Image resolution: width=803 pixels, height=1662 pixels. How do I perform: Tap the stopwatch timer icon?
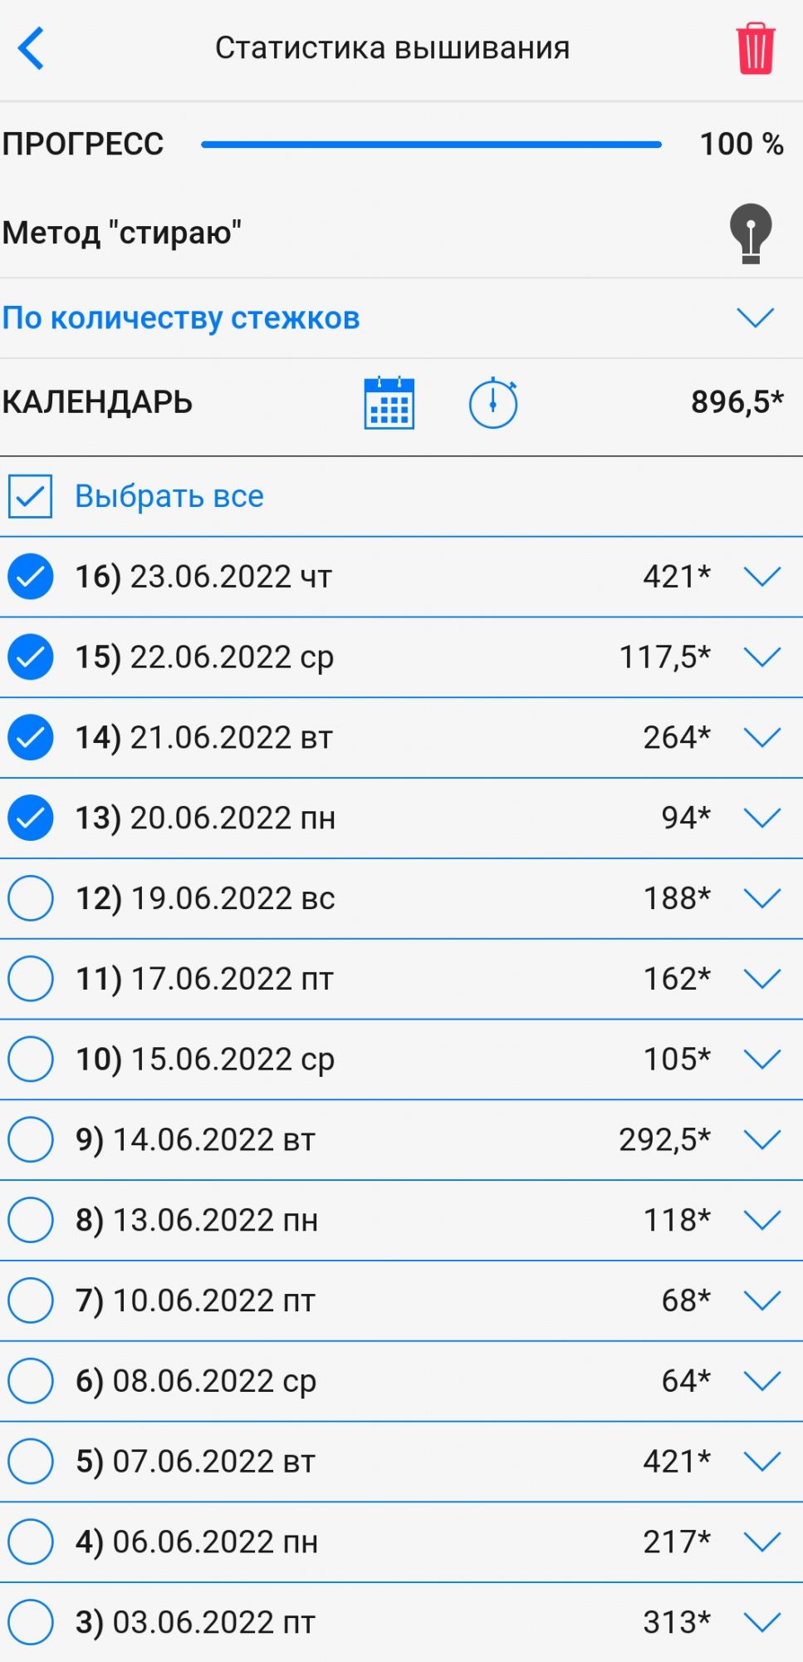click(493, 403)
